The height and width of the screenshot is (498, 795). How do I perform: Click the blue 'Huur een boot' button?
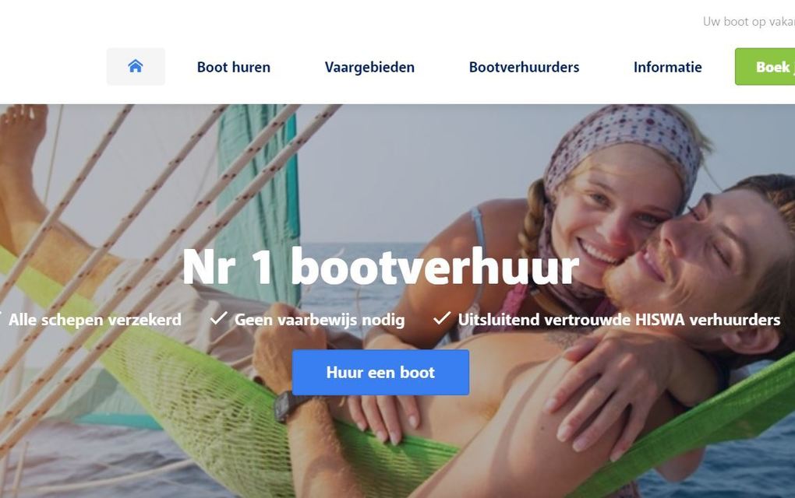pyautogui.click(x=380, y=372)
